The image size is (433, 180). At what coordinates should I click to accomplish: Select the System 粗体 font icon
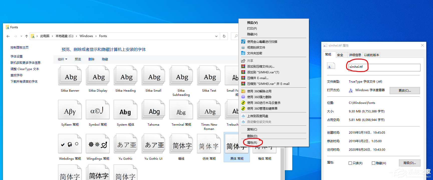pos(125,110)
